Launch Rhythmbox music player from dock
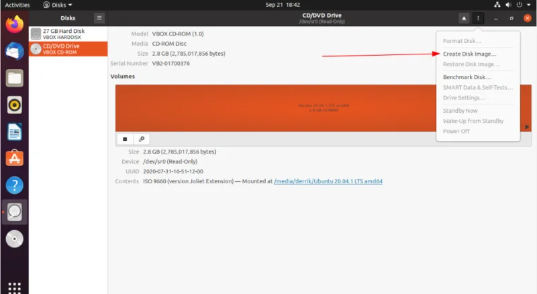 pyautogui.click(x=14, y=105)
